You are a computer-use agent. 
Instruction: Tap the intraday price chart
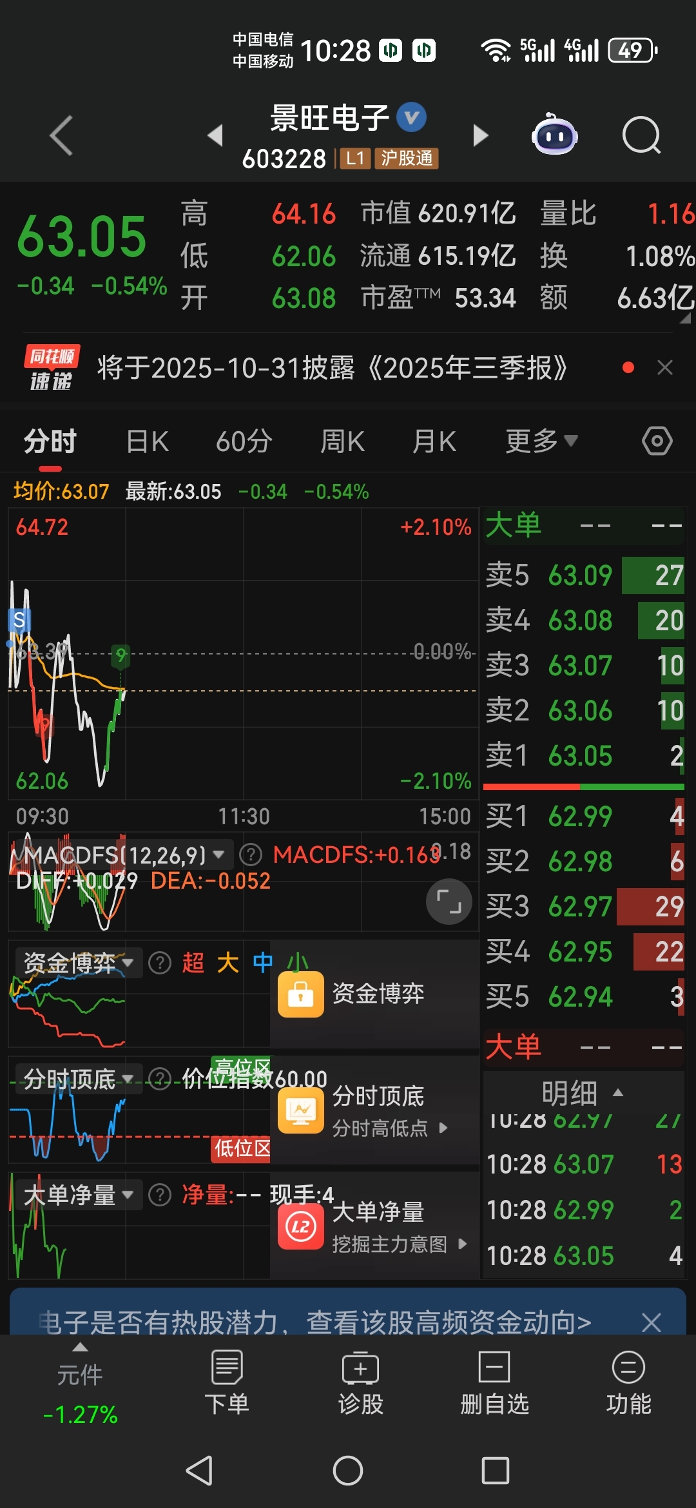[243, 653]
